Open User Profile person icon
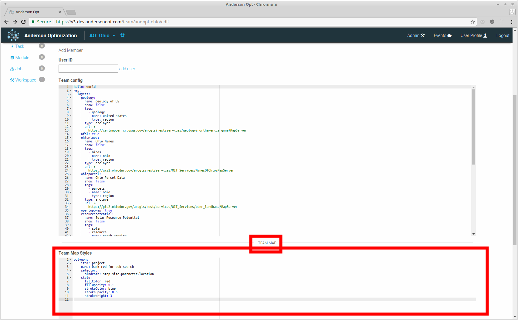This screenshot has height=320, width=518. 485,35
